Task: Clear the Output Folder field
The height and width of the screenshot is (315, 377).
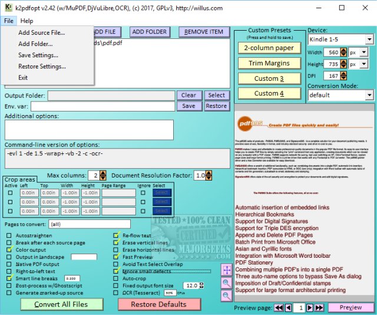Action: [189, 96]
